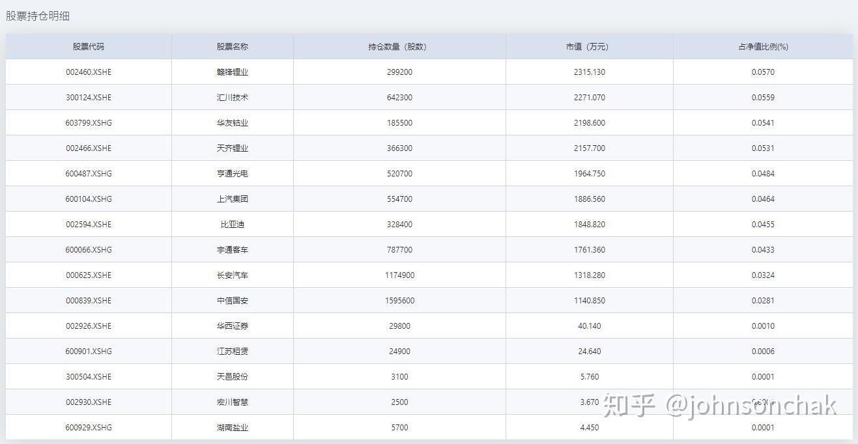Select the stock code 600487.XSHG
This screenshot has width=858, height=444.
pos(89,173)
